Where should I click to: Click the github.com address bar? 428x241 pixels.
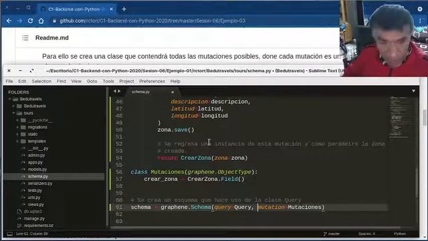coord(152,21)
